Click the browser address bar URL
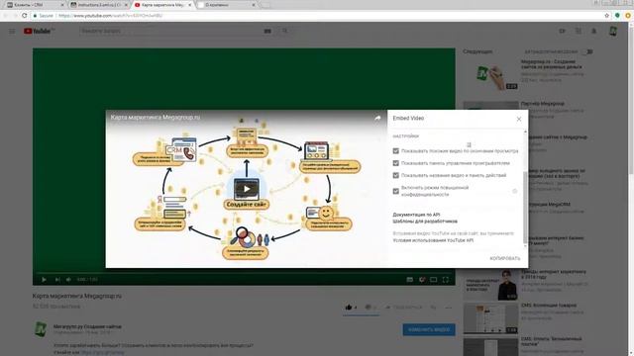 click(110, 16)
